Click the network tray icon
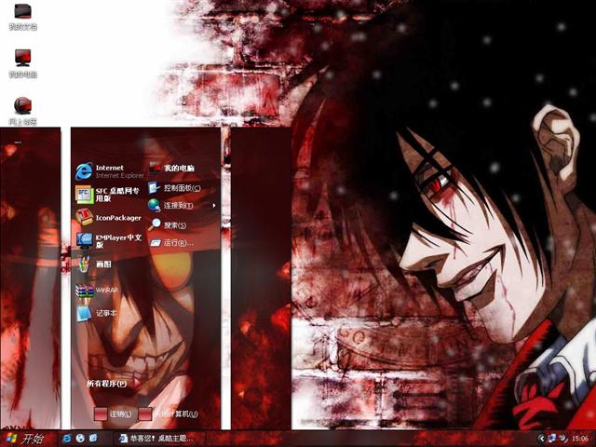 click(x=552, y=439)
